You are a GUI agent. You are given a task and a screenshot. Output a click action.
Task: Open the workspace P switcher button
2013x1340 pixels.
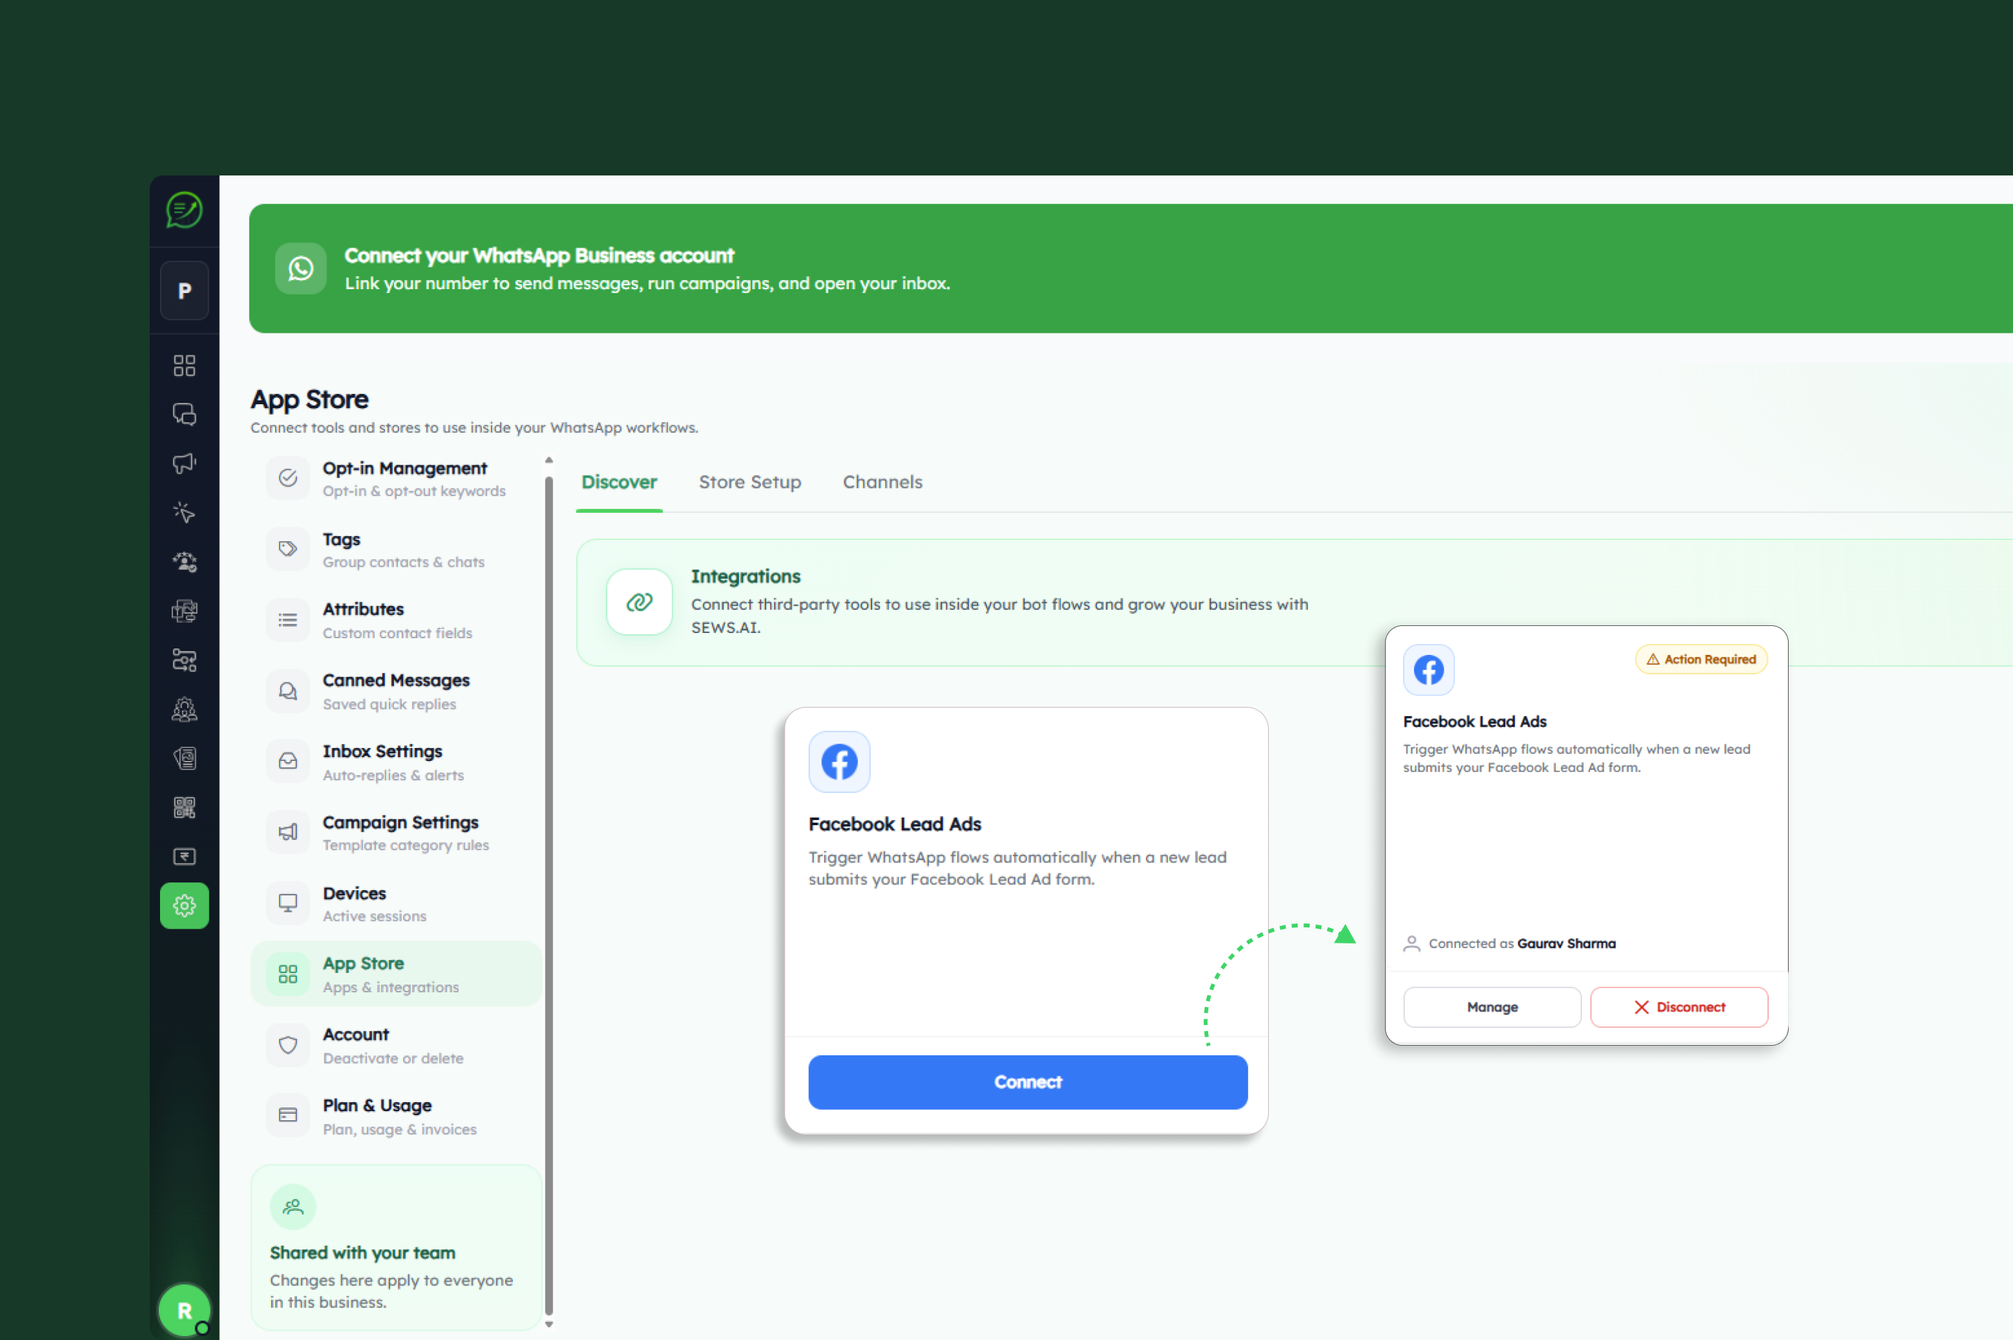(184, 290)
